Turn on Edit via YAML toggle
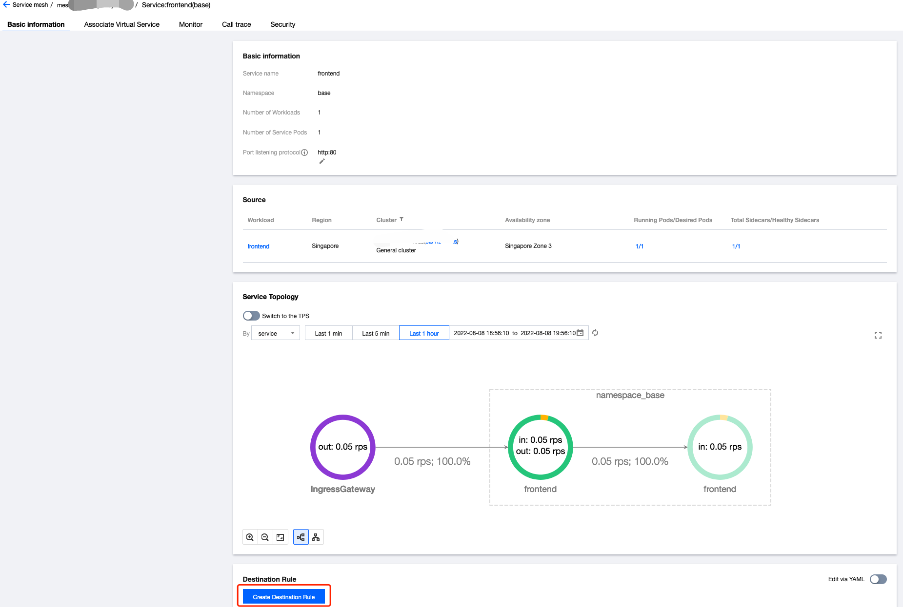This screenshot has width=903, height=607. pyautogui.click(x=878, y=579)
